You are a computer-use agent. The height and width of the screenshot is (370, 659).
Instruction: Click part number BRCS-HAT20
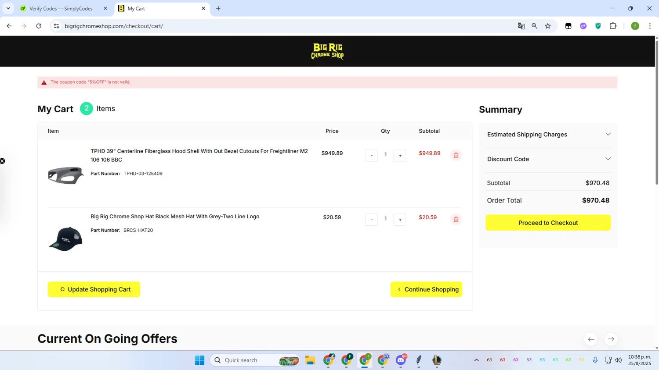[x=138, y=230]
